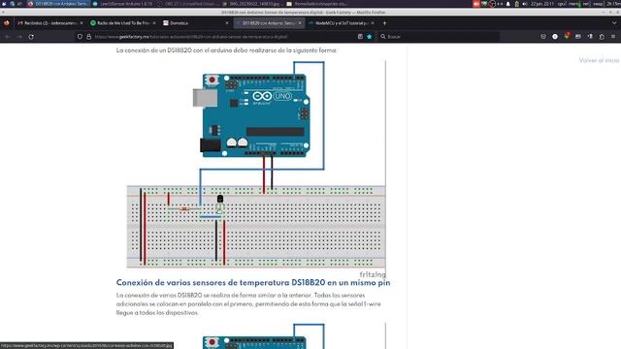The image size is (621, 349).
Task: Close the Recibidos (2) tab
Action: [82, 23]
